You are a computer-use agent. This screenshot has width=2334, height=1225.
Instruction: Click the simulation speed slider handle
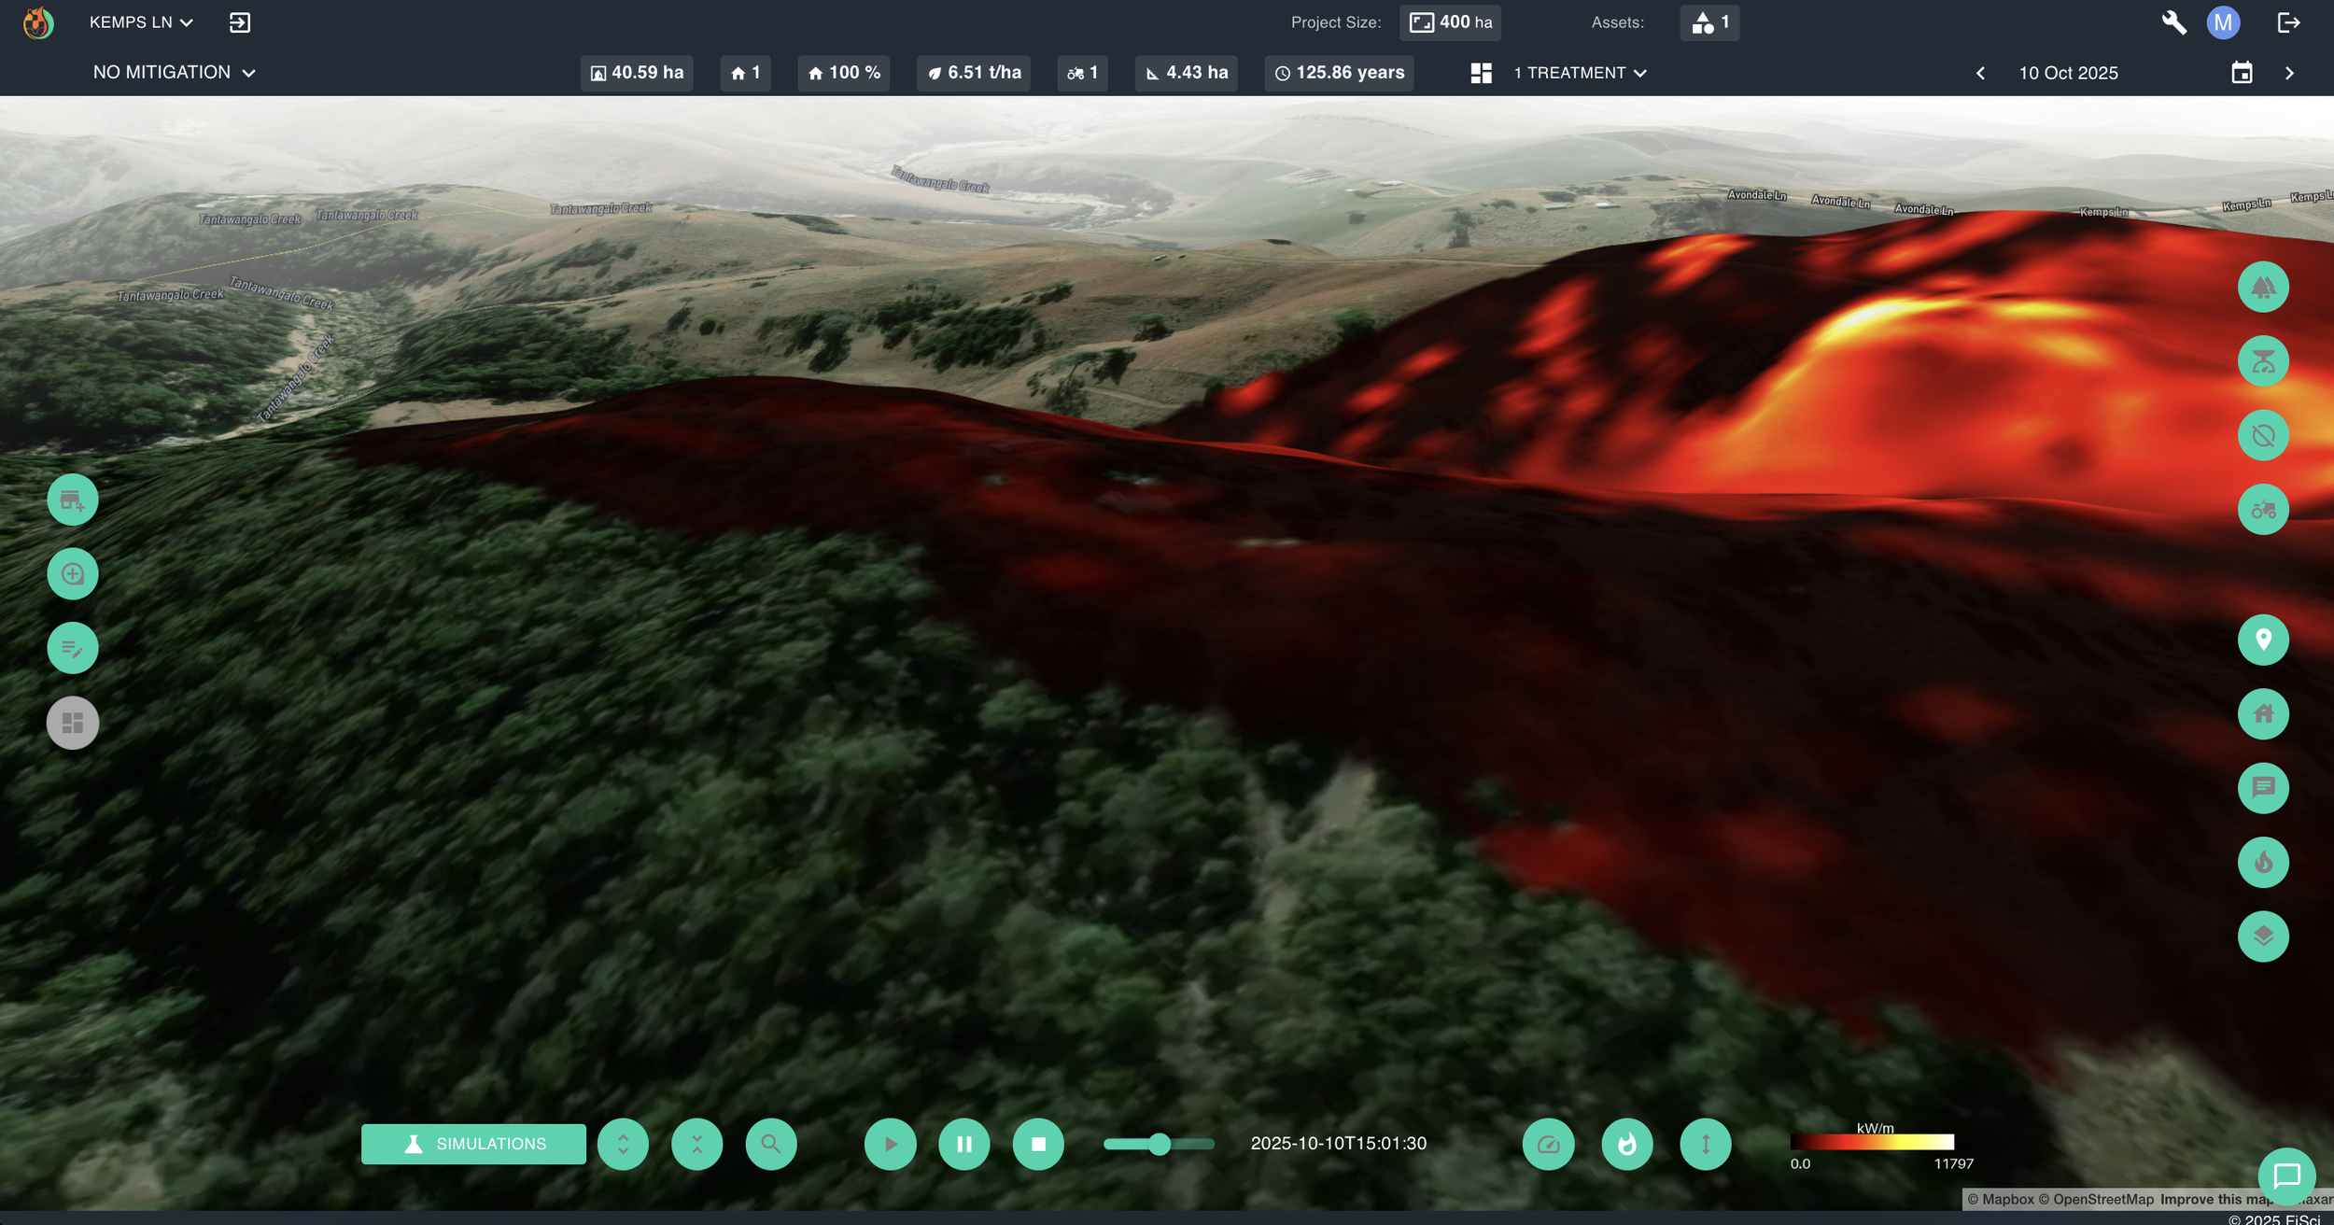coord(1160,1144)
